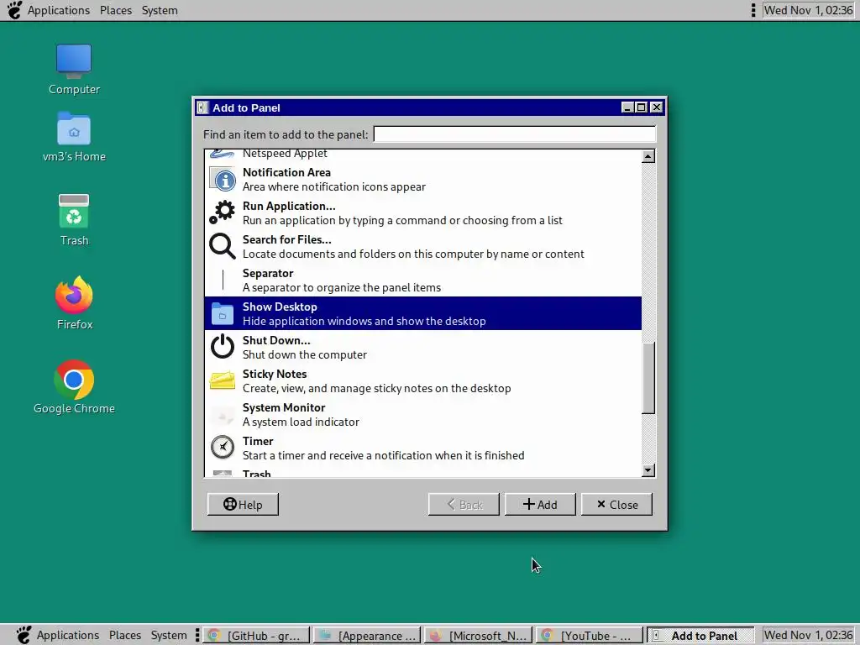Viewport: 860px width, 645px height.
Task: Select the System Monitor icon
Action: click(222, 415)
